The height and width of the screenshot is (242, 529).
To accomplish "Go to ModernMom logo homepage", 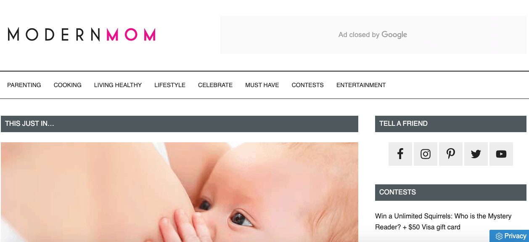I will coord(82,35).
